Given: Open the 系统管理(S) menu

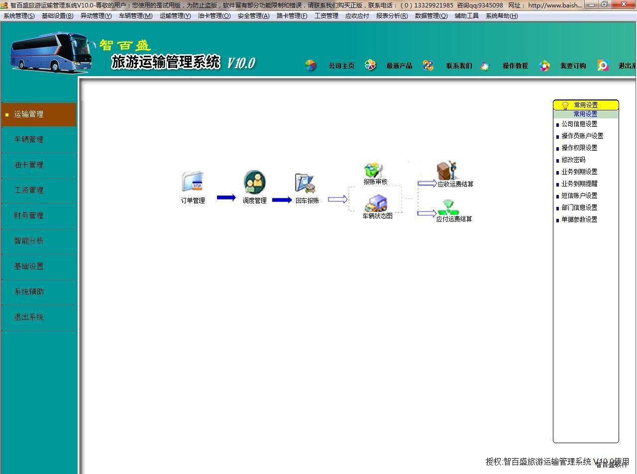Looking at the screenshot, I should click(19, 16).
